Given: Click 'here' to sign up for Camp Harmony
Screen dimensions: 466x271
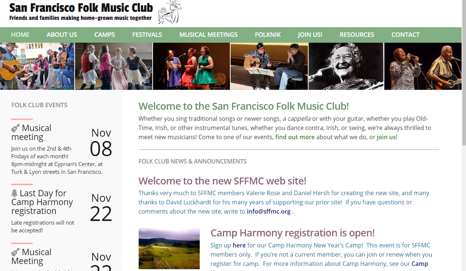Looking at the screenshot, I should click(239, 245).
